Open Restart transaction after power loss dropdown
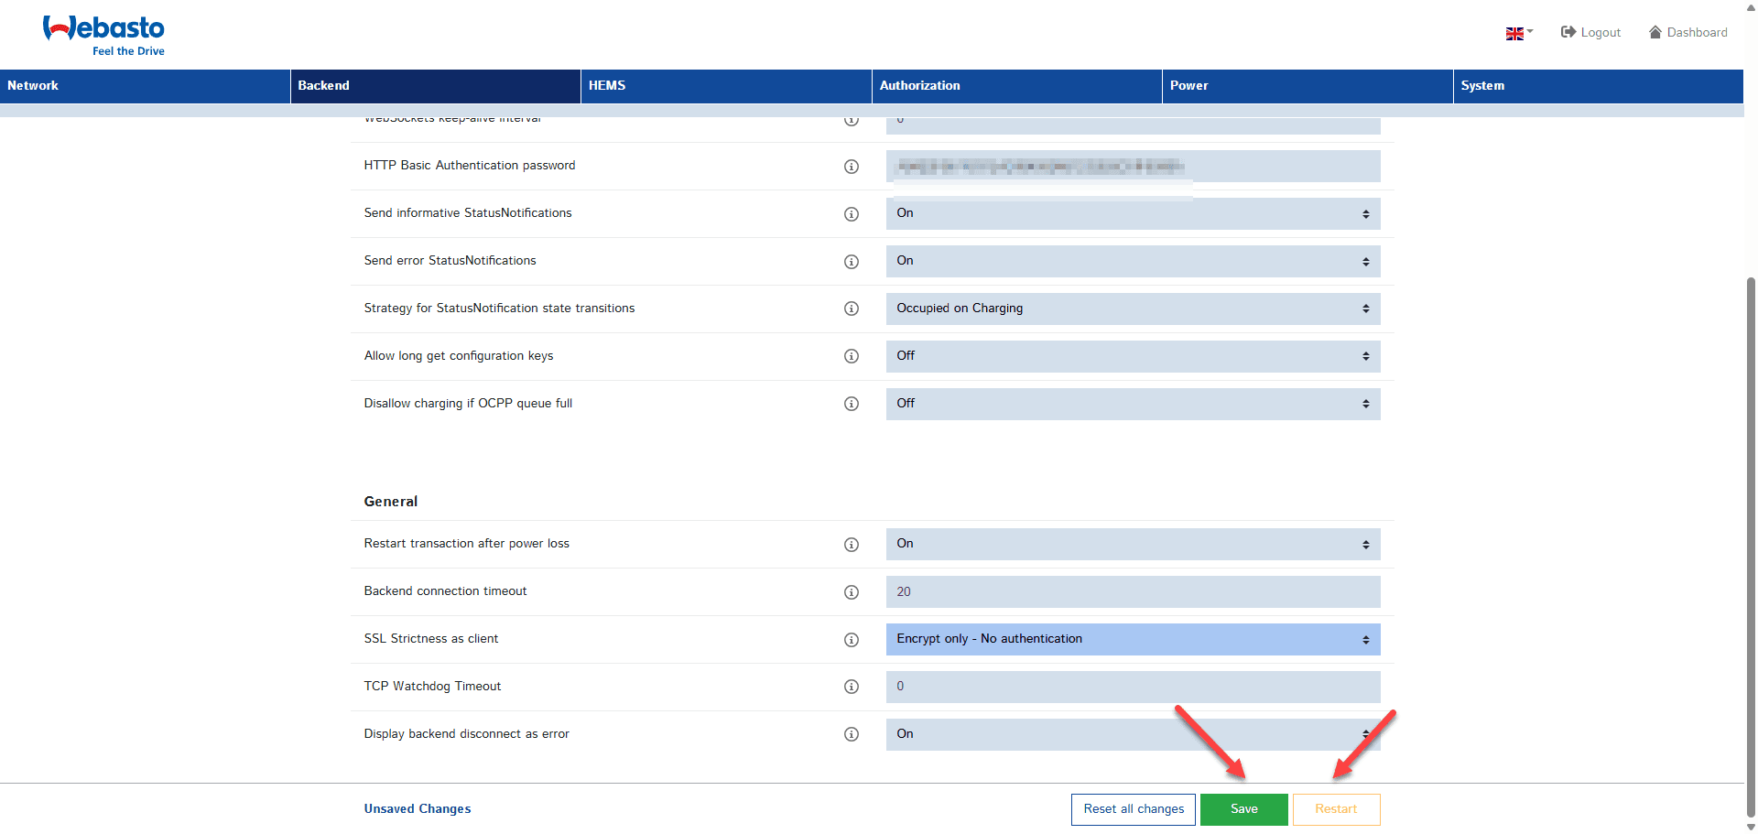The width and height of the screenshot is (1758, 834). click(1133, 544)
